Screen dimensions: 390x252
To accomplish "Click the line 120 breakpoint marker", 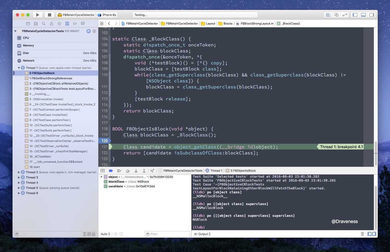I will pyautogui.click(x=105, y=141).
